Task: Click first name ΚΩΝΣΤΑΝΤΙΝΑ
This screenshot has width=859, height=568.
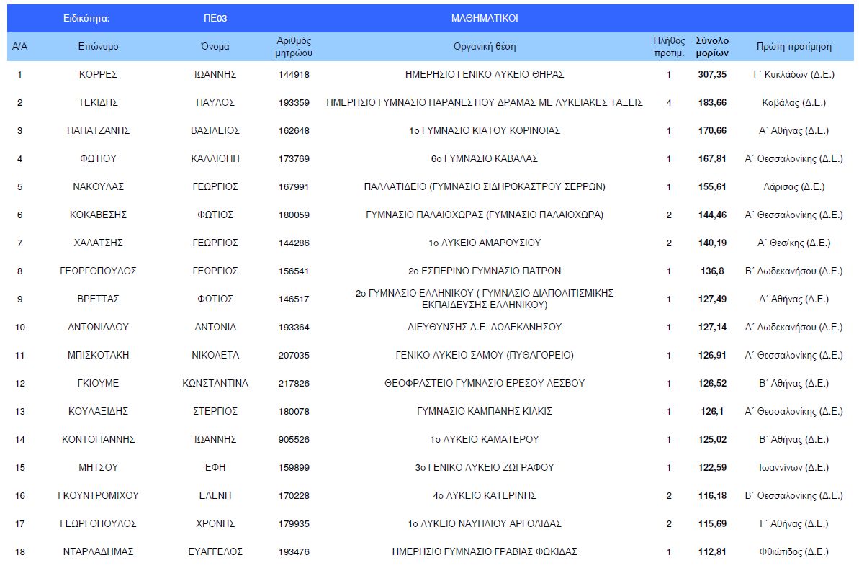Action: pyautogui.click(x=215, y=384)
